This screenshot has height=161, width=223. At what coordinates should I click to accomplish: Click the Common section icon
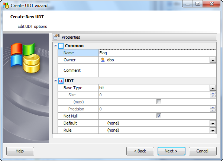(61, 46)
